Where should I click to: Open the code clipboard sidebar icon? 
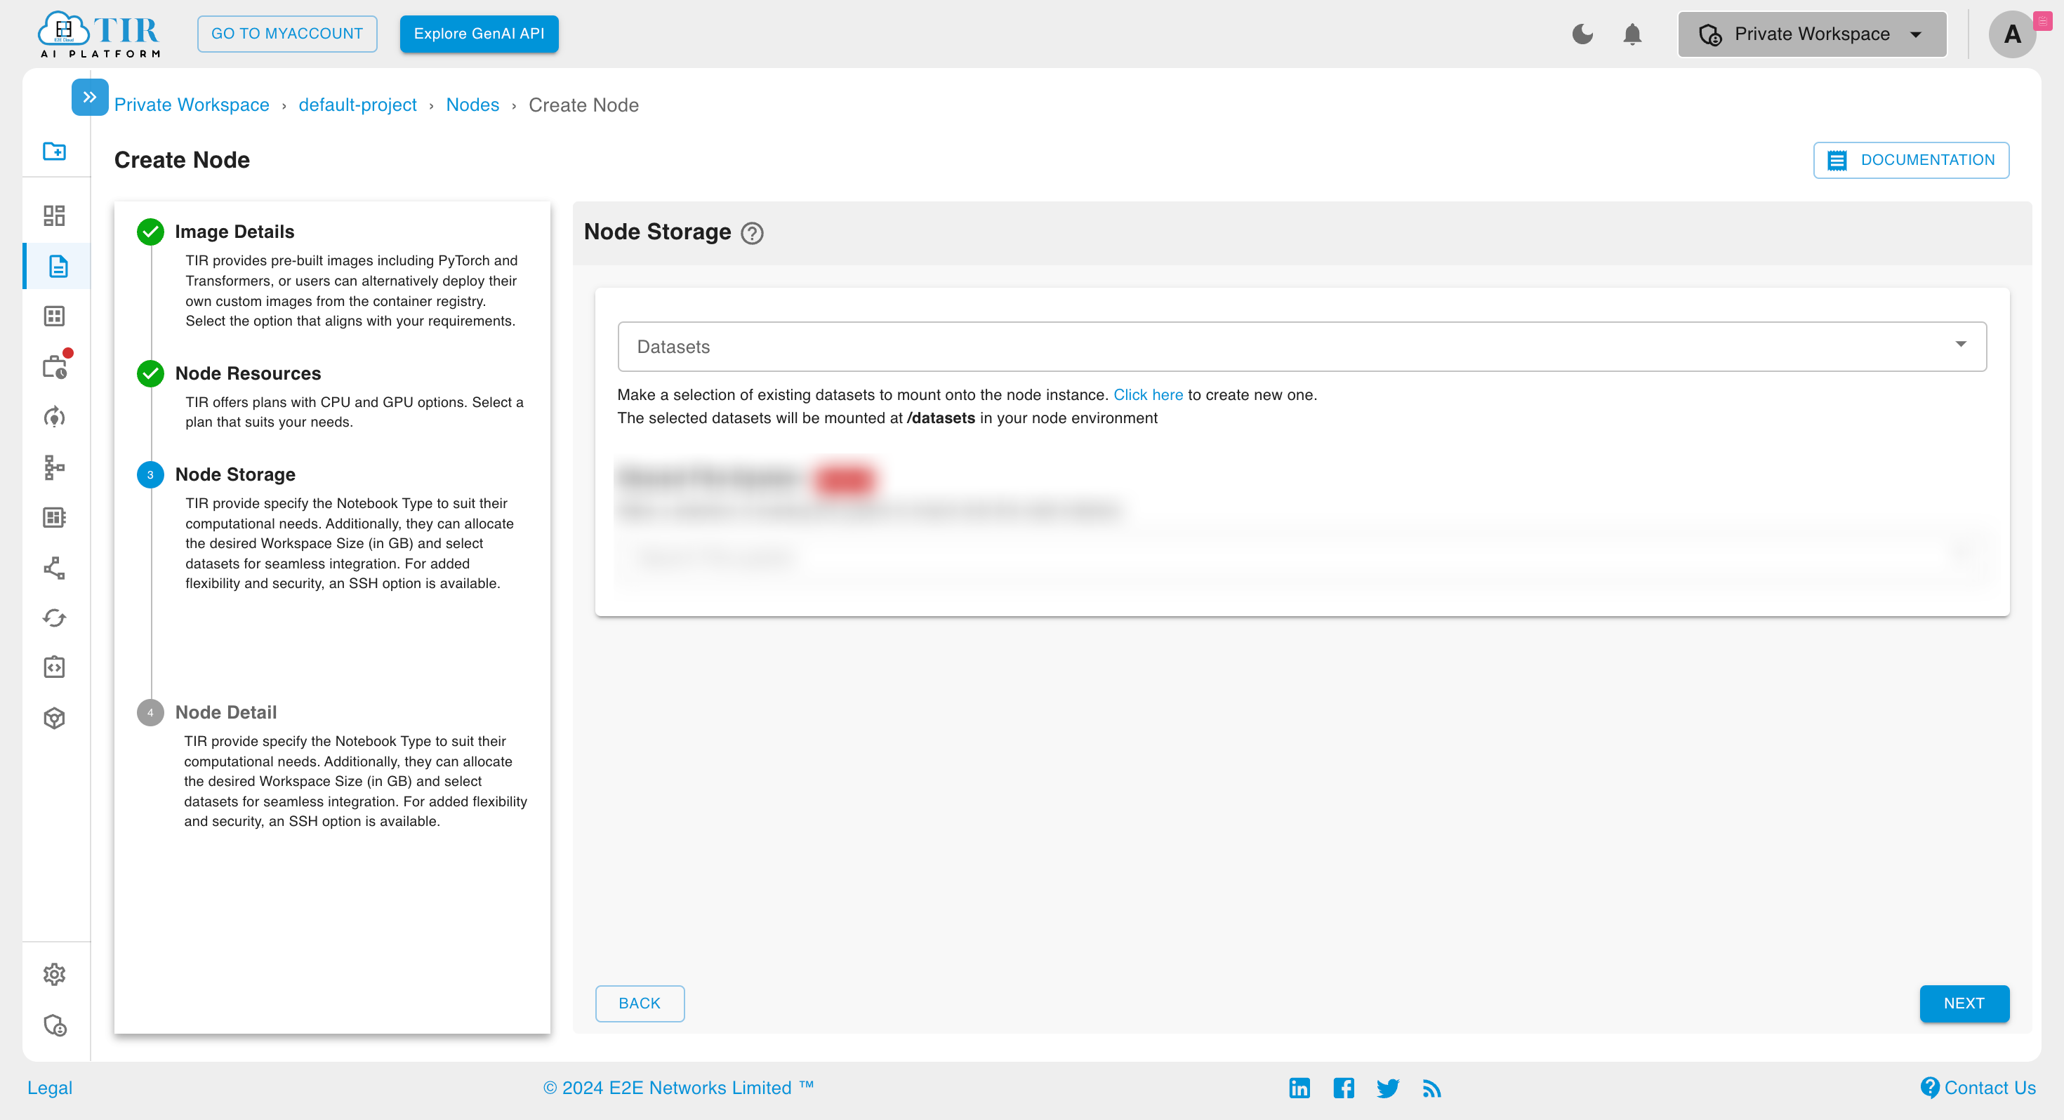(55, 667)
